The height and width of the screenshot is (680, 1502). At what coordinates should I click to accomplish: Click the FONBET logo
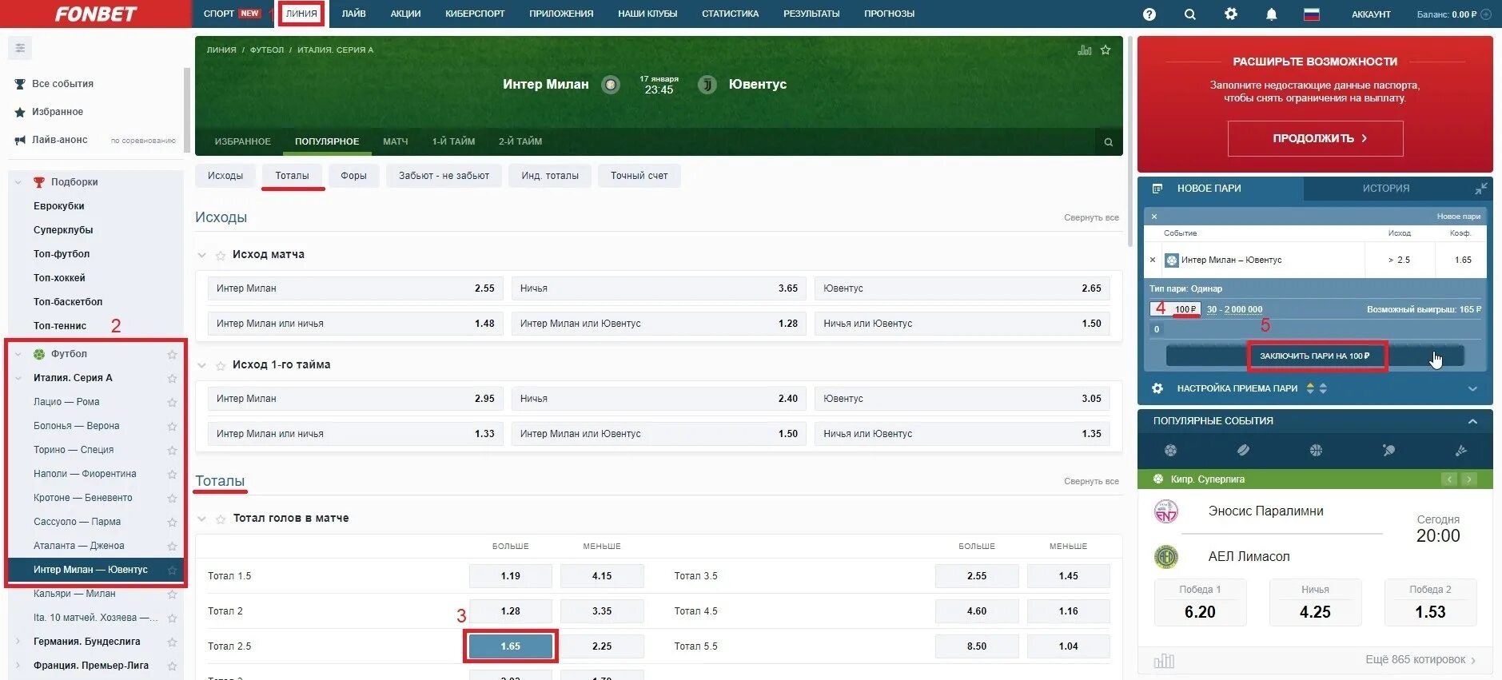pyautogui.click(x=95, y=14)
